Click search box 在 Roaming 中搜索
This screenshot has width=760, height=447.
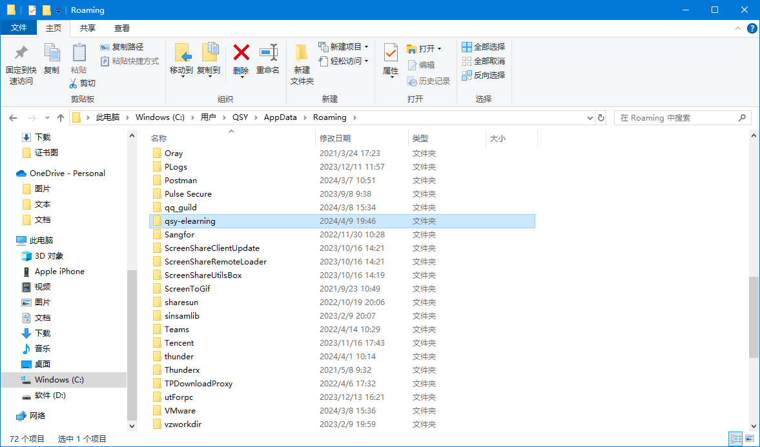click(683, 117)
